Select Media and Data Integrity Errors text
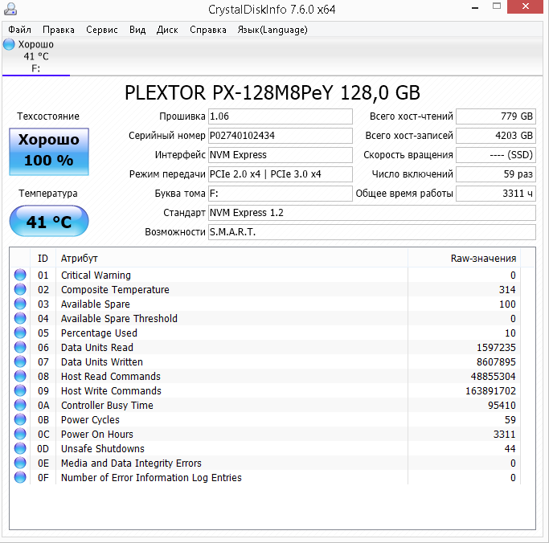 131,463
